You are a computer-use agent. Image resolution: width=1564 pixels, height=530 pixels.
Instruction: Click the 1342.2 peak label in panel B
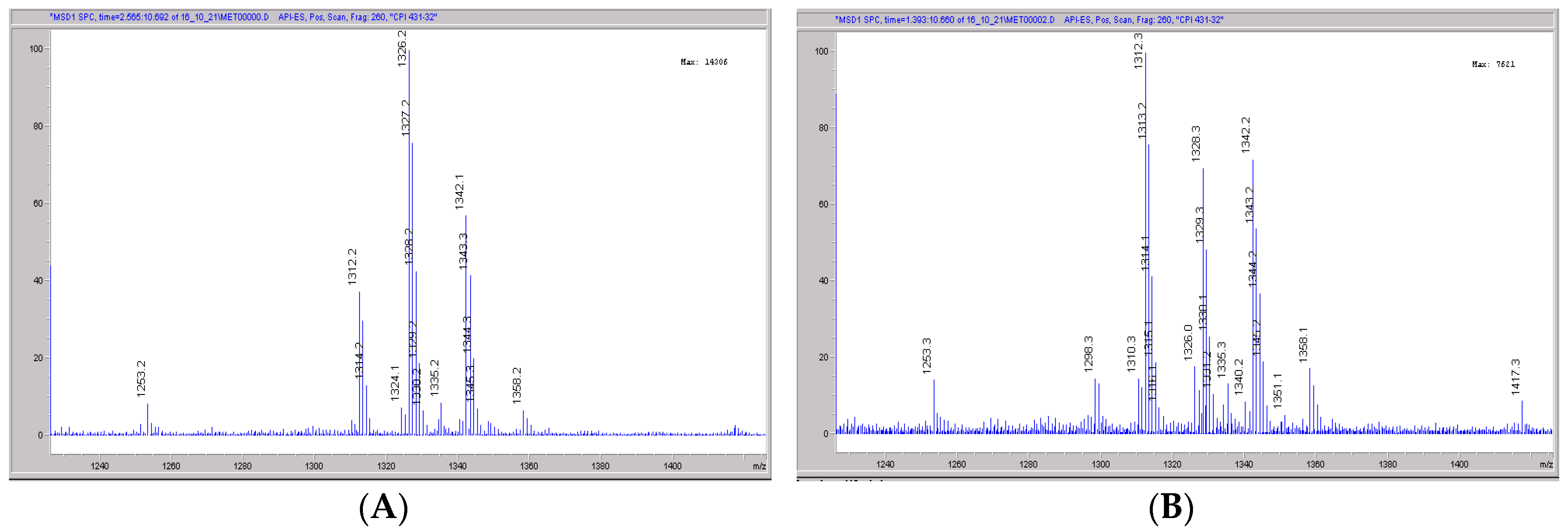pos(1245,135)
